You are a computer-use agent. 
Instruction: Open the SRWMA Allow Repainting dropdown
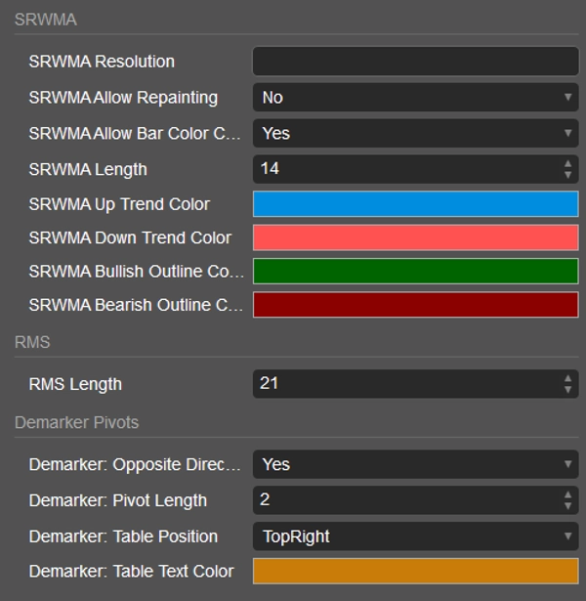[x=415, y=98]
